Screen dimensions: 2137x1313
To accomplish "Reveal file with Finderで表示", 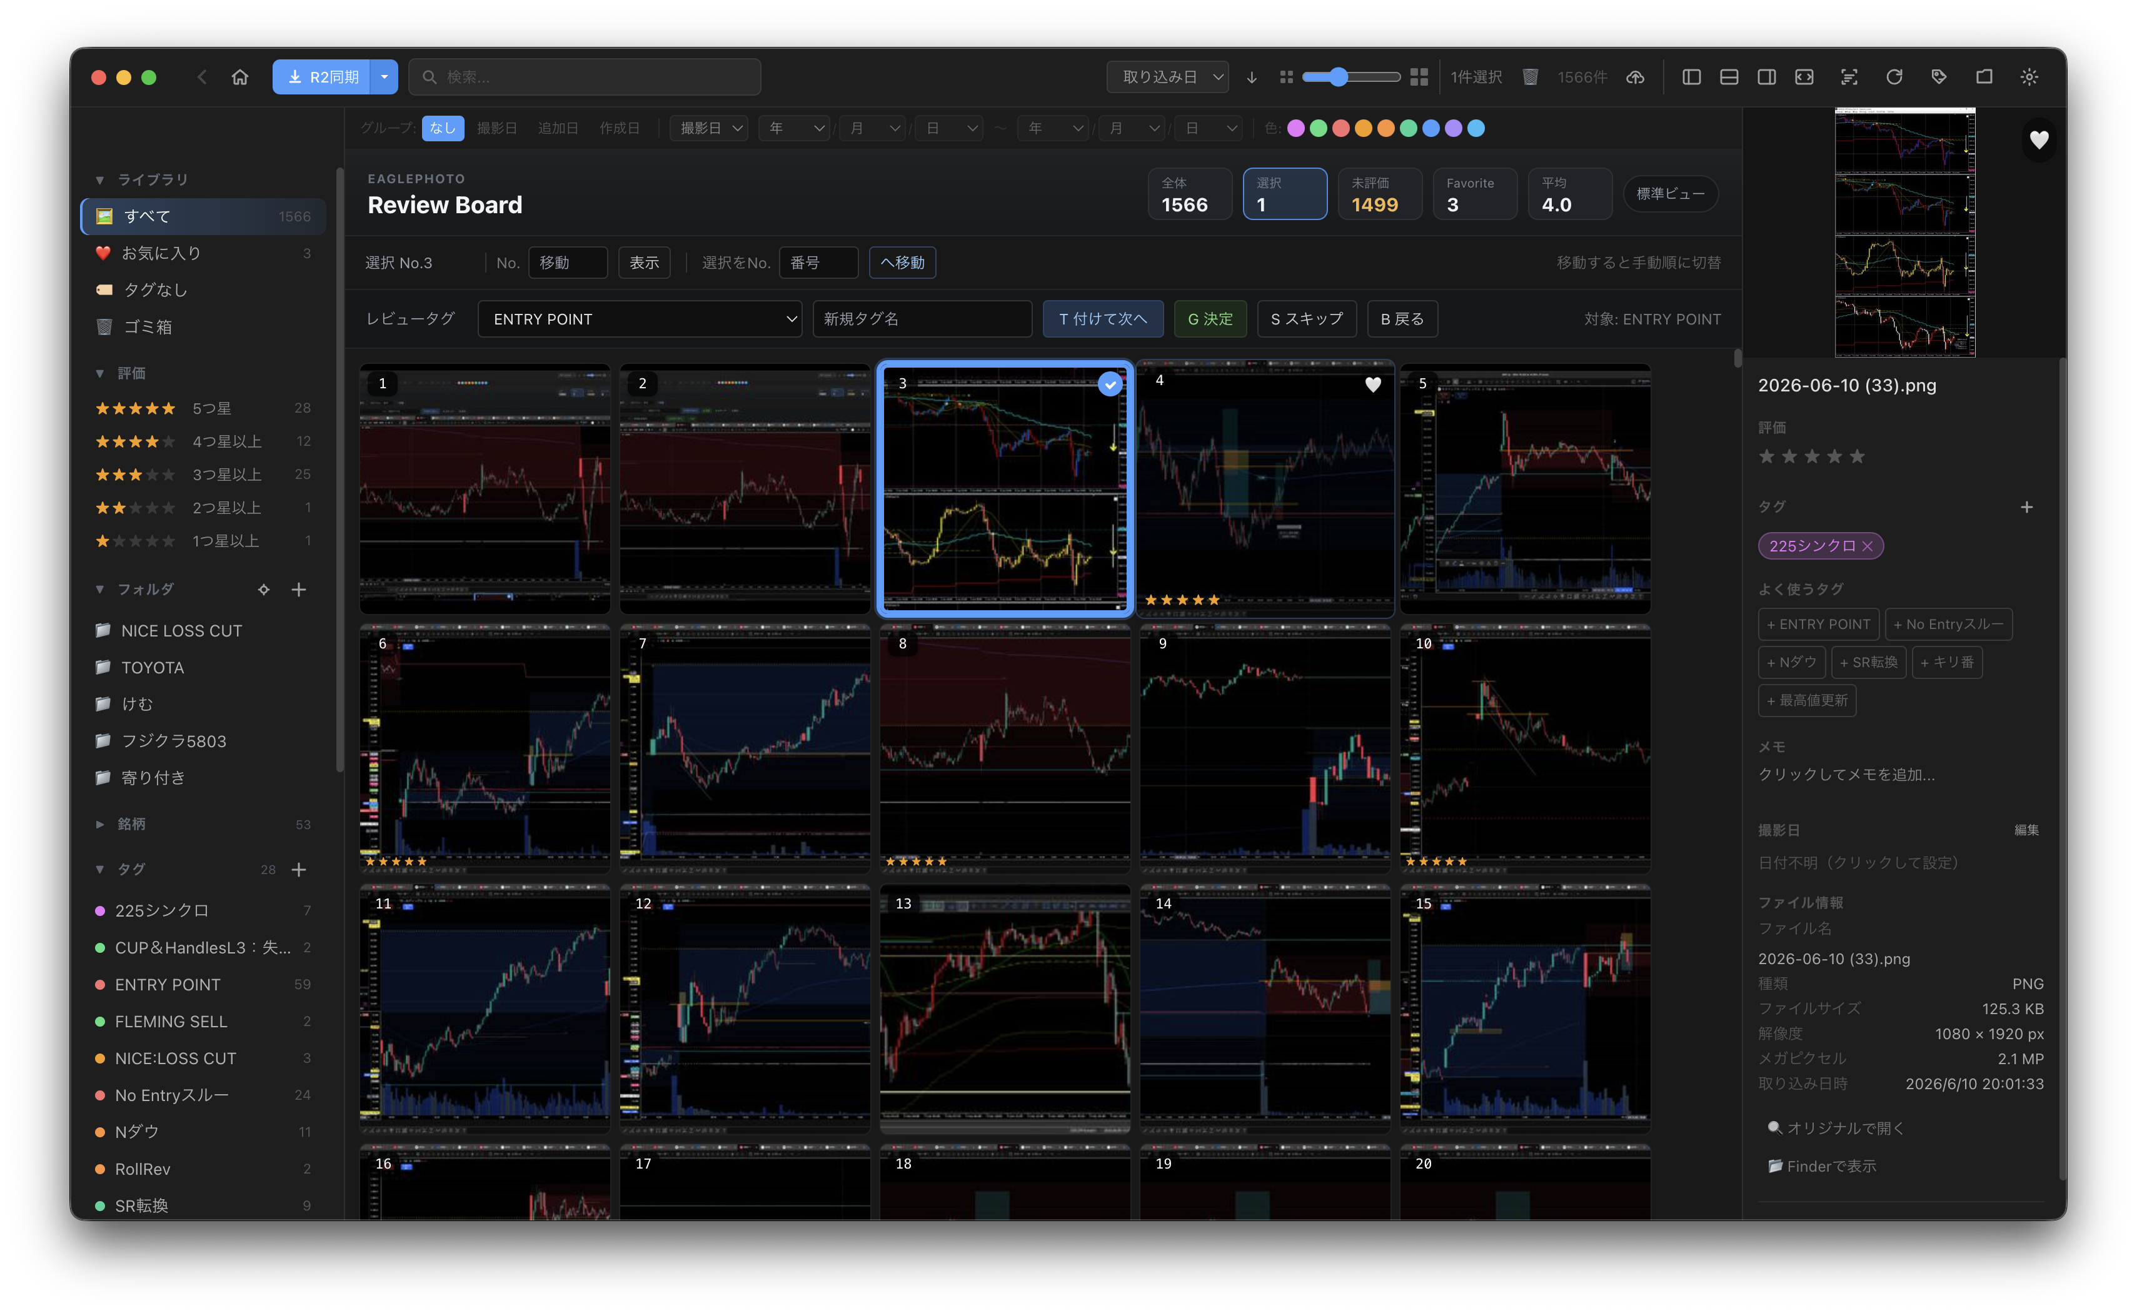I will point(1822,1166).
